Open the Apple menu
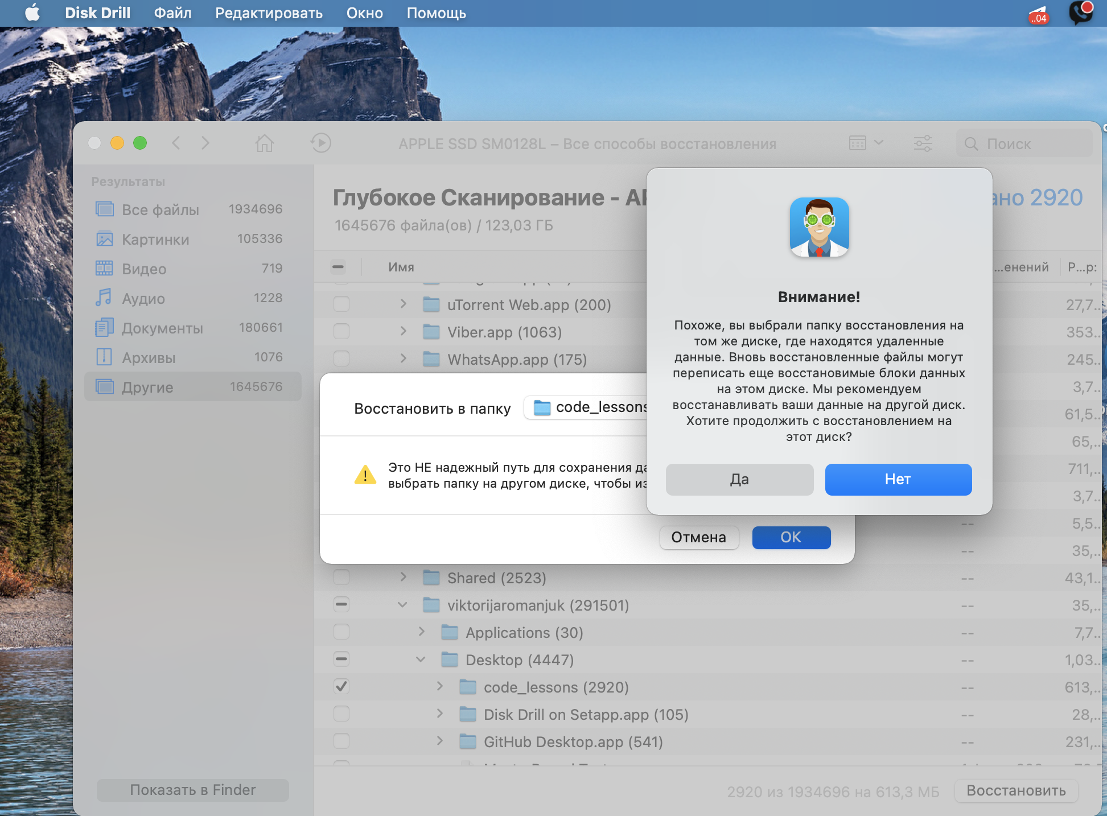Viewport: 1107px width, 816px height. click(32, 13)
